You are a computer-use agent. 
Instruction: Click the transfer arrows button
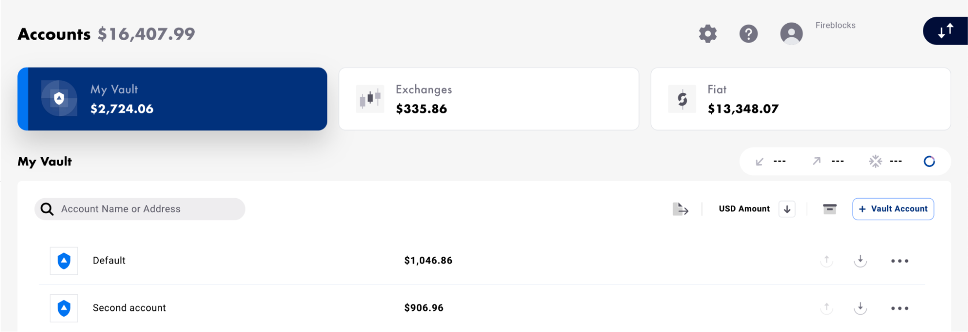(x=945, y=31)
